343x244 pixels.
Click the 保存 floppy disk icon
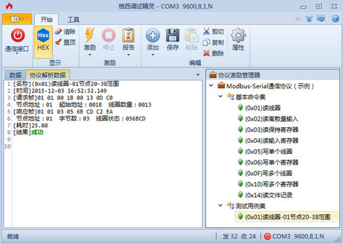coord(173,35)
